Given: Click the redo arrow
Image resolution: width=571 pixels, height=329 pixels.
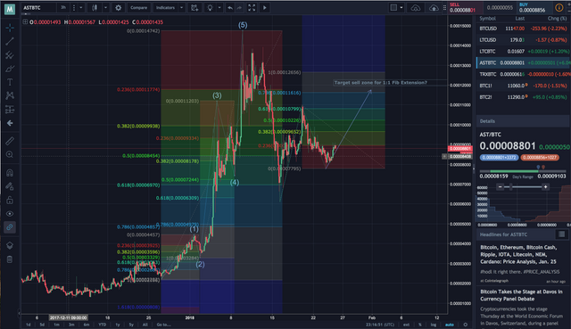Looking at the screenshot, I should pos(239,8).
